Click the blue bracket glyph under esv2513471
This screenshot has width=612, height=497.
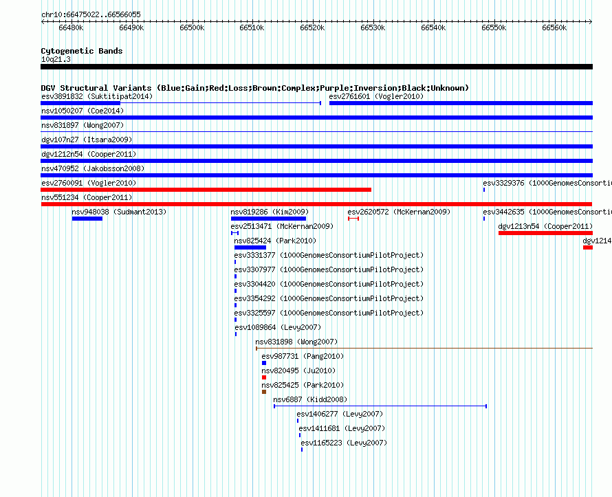coord(234,233)
